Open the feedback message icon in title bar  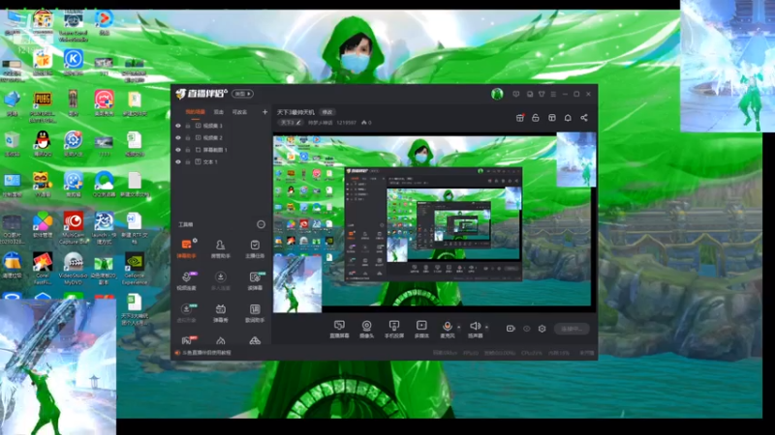pyautogui.click(x=516, y=94)
